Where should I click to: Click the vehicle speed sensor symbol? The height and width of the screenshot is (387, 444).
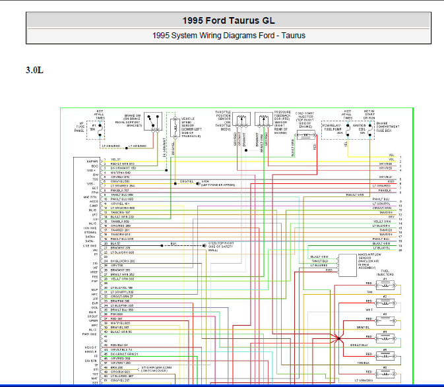coord(175,128)
